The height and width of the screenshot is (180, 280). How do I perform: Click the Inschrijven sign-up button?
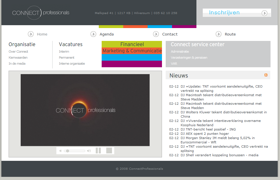click(237, 13)
